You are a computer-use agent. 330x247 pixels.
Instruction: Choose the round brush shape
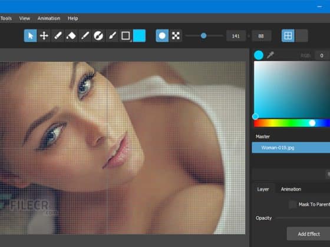click(162, 36)
